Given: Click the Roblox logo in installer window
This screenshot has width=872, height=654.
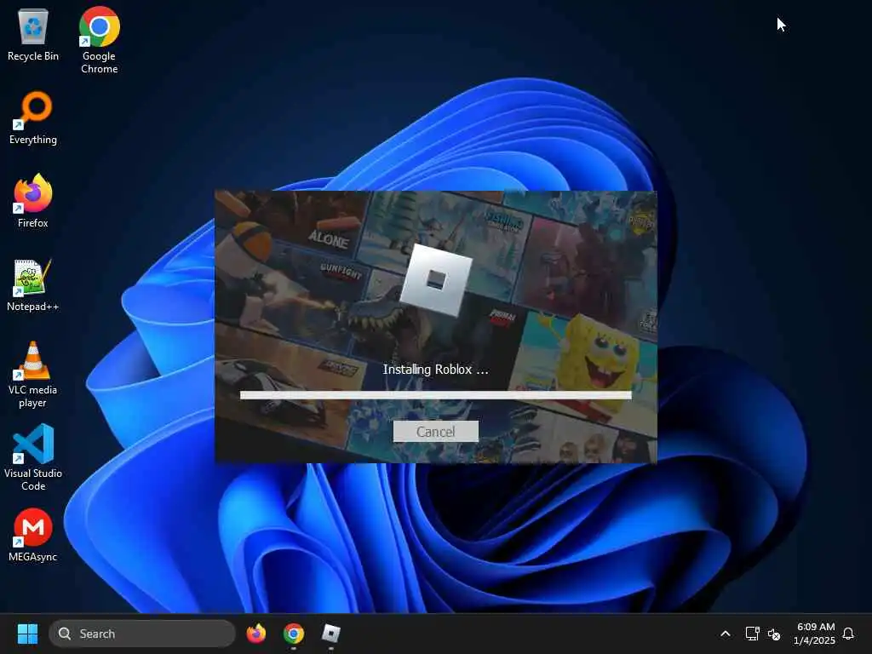Looking at the screenshot, I should click(436, 280).
